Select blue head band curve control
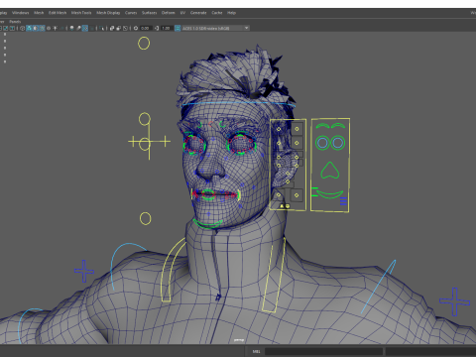Image resolution: width=476 pixels, height=357 pixels. pyautogui.click(x=238, y=103)
